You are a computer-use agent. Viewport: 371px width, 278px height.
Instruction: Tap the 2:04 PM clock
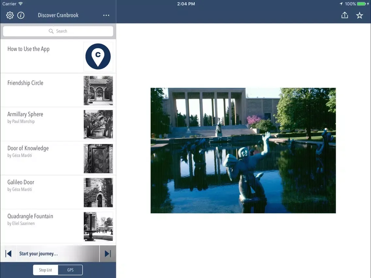pos(186,4)
